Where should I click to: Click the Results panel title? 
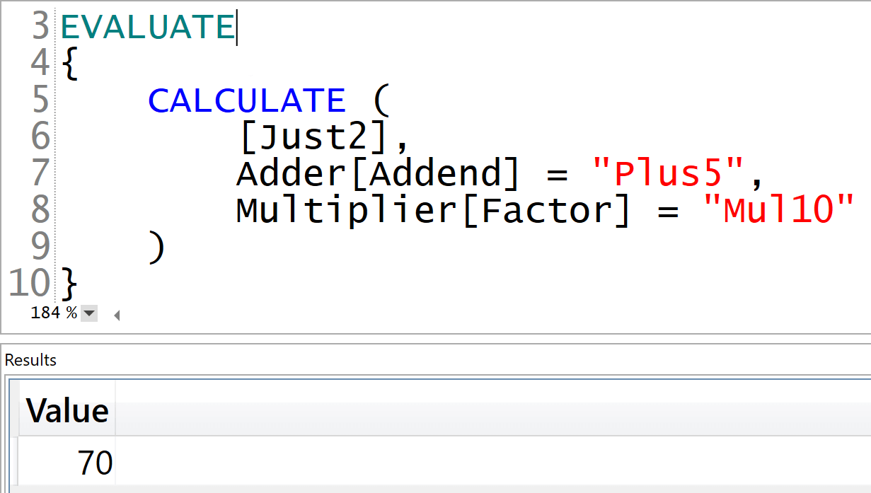(30, 360)
